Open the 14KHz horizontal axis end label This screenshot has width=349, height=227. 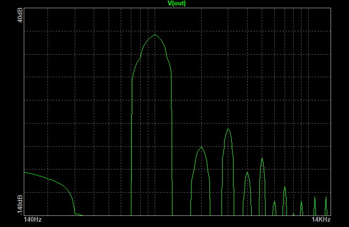click(321, 220)
